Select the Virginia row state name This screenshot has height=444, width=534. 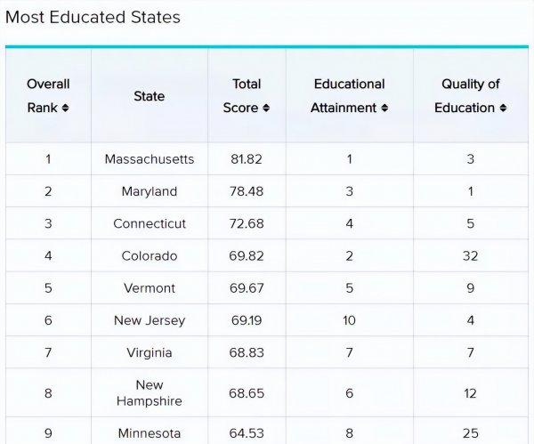(x=149, y=352)
